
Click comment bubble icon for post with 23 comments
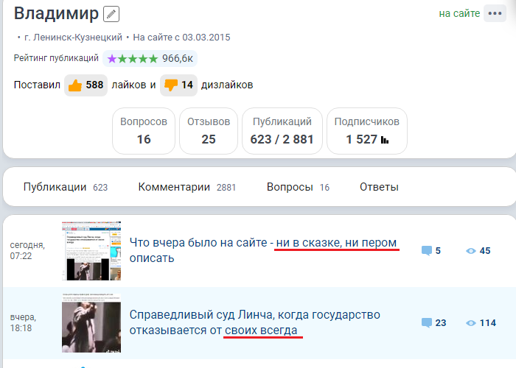pyautogui.click(x=427, y=323)
